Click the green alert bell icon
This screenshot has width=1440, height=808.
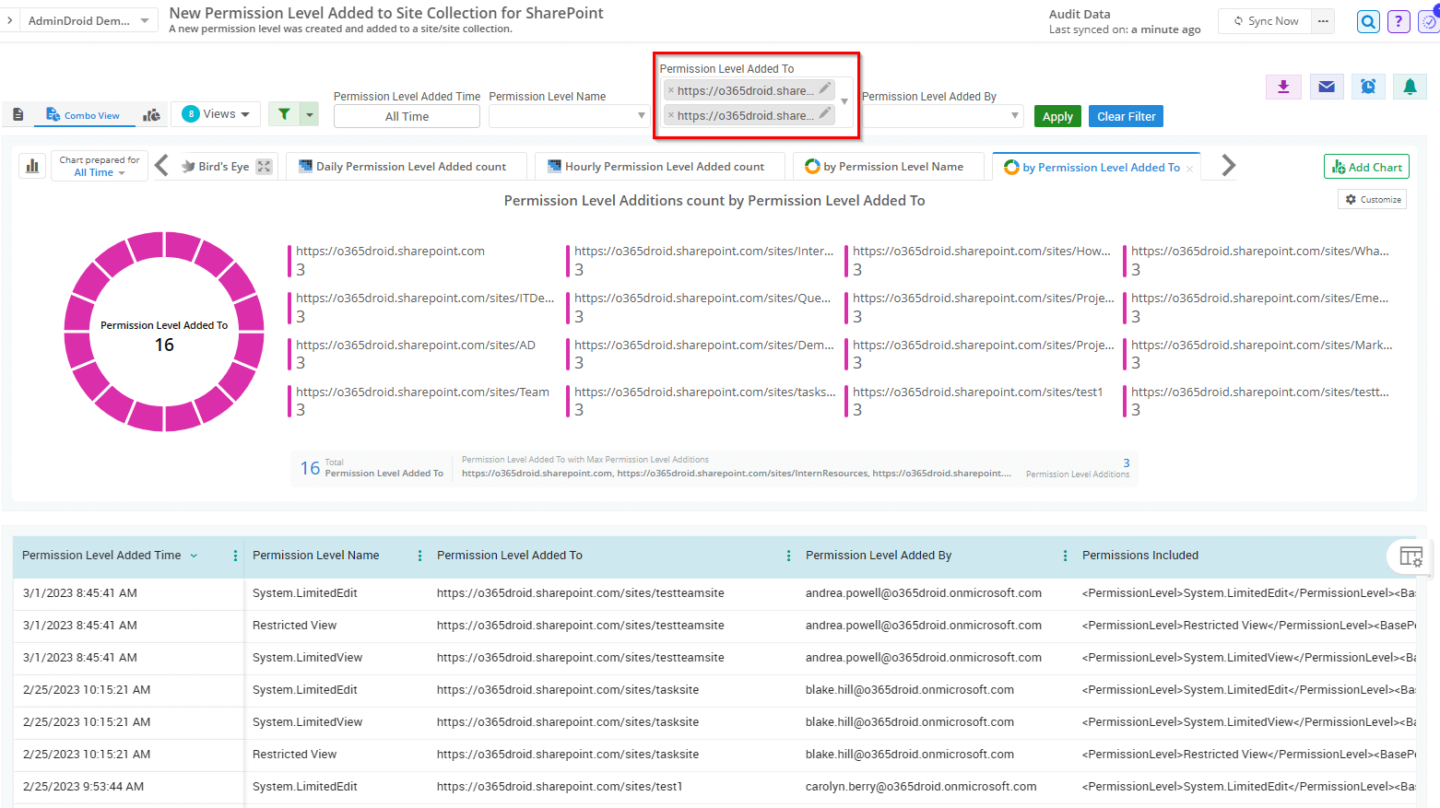click(x=1410, y=87)
